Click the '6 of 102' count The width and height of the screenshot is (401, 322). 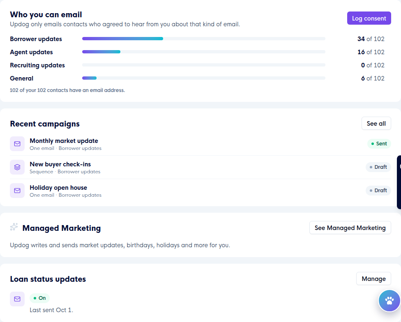[x=373, y=78]
